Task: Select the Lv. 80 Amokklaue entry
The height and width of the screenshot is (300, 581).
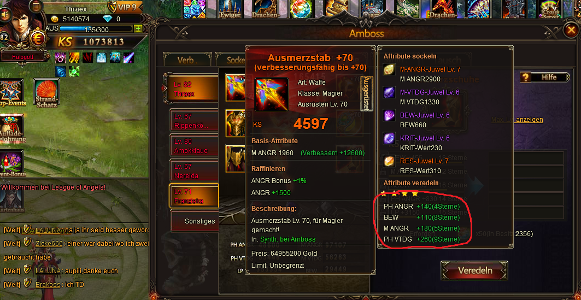Action: (195, 146)
